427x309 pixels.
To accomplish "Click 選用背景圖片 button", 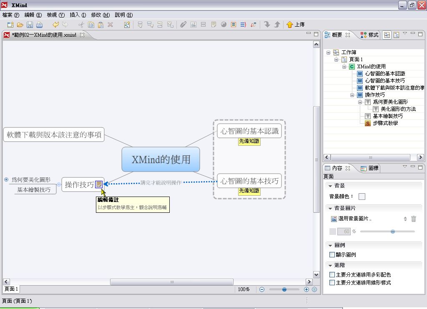I will [x=351, y=219].
